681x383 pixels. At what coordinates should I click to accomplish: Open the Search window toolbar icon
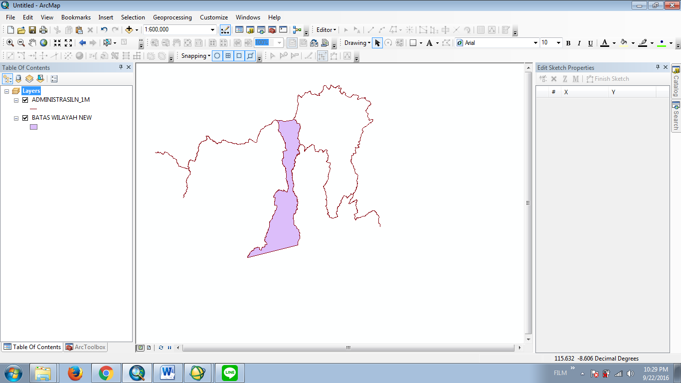tap(261, 30)
